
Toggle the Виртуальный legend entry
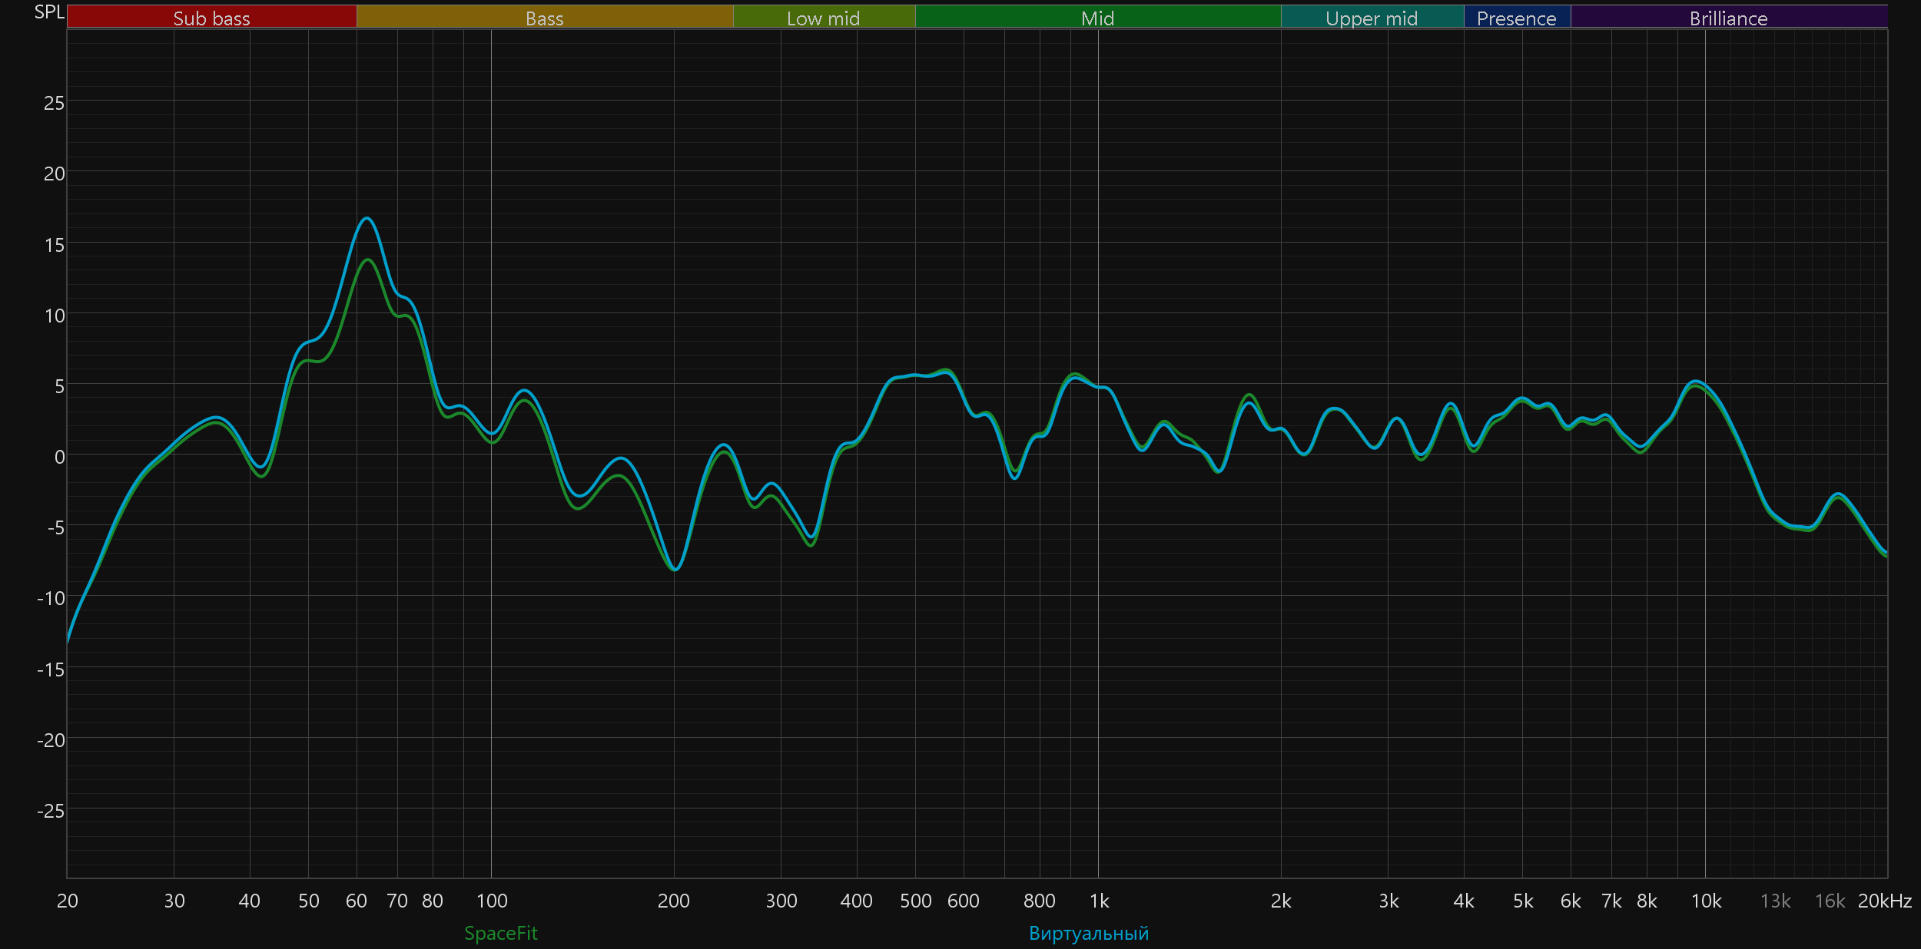[x=1088, y=933]
